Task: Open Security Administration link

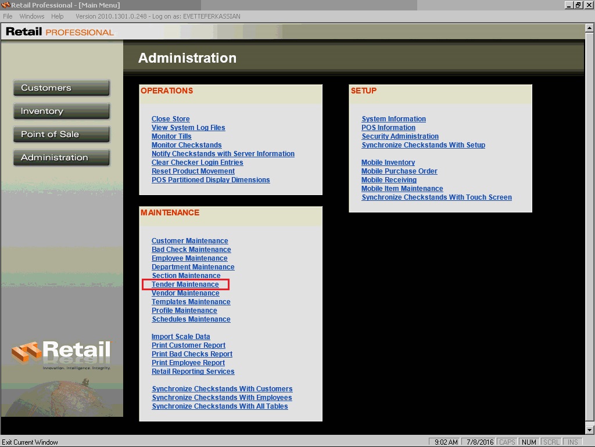Action: click(x=400, y=136)
